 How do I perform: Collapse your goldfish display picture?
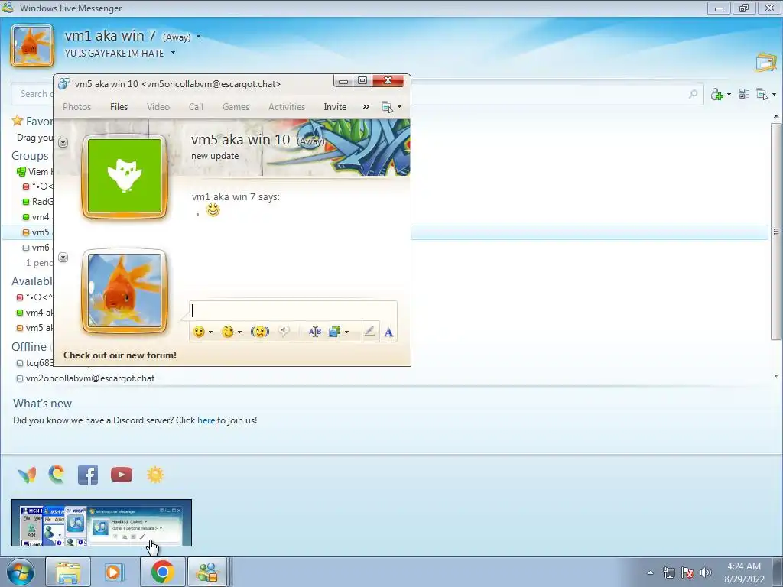coord(63,258)
